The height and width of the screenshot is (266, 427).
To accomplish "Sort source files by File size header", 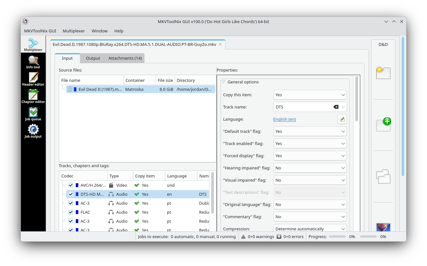I will coord(165,80).
